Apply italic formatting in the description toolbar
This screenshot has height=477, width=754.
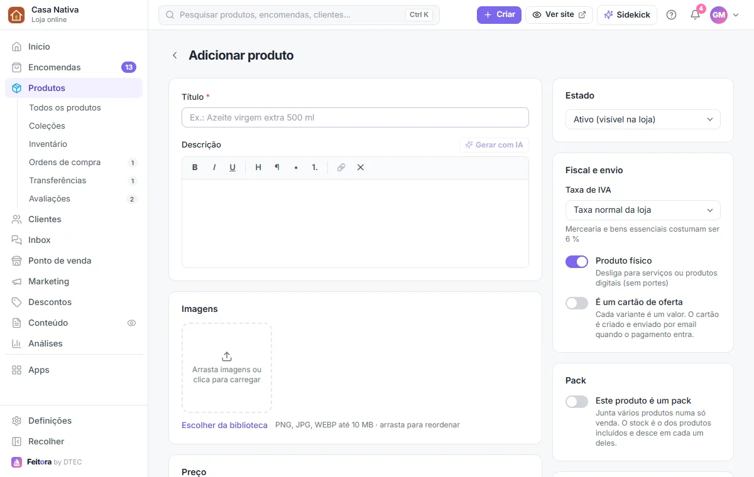[x=214, y=168]
